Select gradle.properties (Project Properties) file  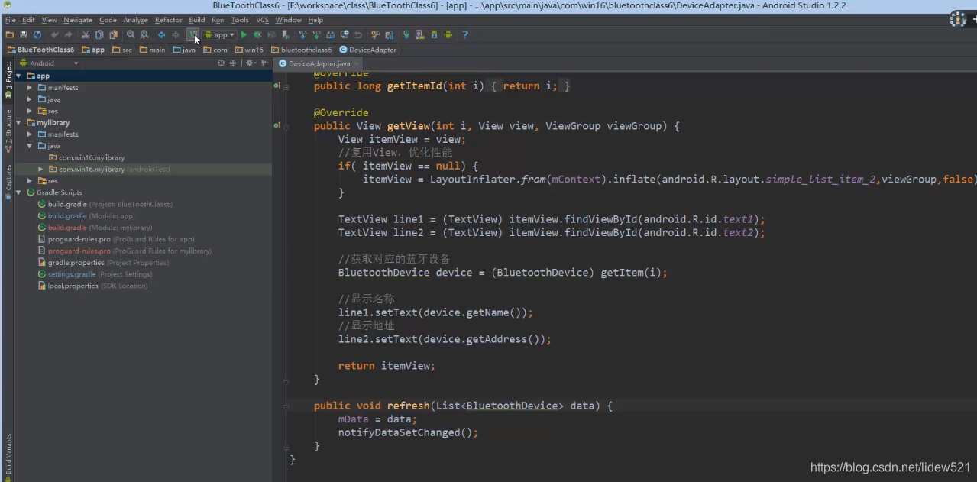point(103,263)
